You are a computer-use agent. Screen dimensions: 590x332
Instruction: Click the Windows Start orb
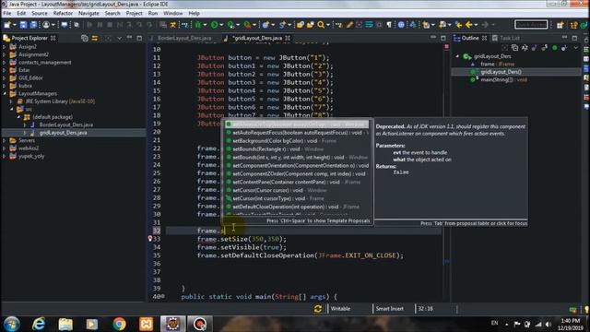(x=12, y=324)
